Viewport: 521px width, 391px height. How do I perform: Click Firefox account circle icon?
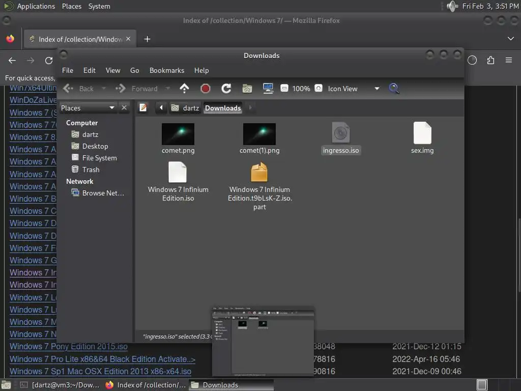(472, 60)
